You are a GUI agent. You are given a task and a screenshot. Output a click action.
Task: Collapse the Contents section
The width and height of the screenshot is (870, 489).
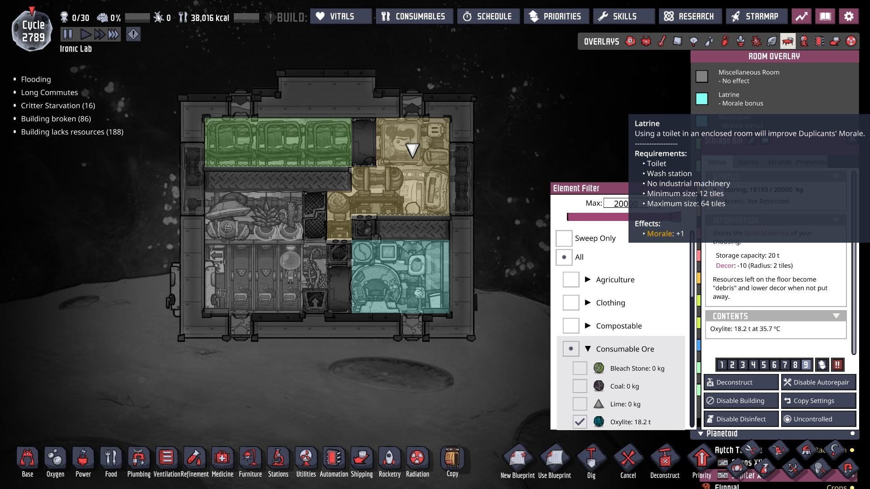pos(836,316)
